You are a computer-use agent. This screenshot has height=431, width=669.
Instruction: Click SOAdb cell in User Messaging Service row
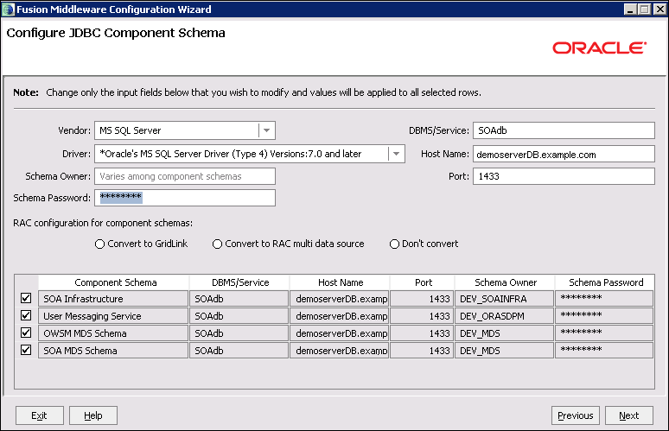[x=239, y=316]
